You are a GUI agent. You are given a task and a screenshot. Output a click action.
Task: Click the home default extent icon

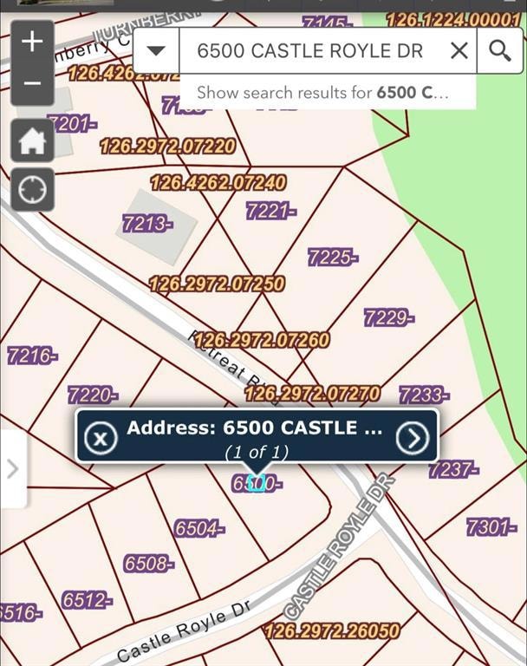(x=32, y=141)
